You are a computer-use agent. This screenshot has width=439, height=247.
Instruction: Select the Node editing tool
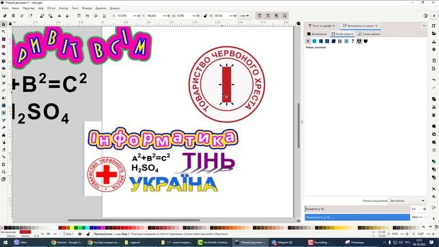tap(3, 32)
